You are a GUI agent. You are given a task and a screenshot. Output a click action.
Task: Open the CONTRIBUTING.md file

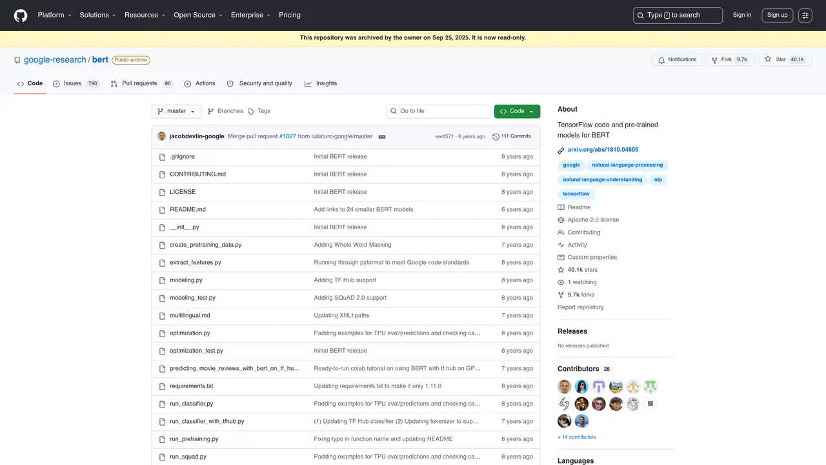coord(197,174)
